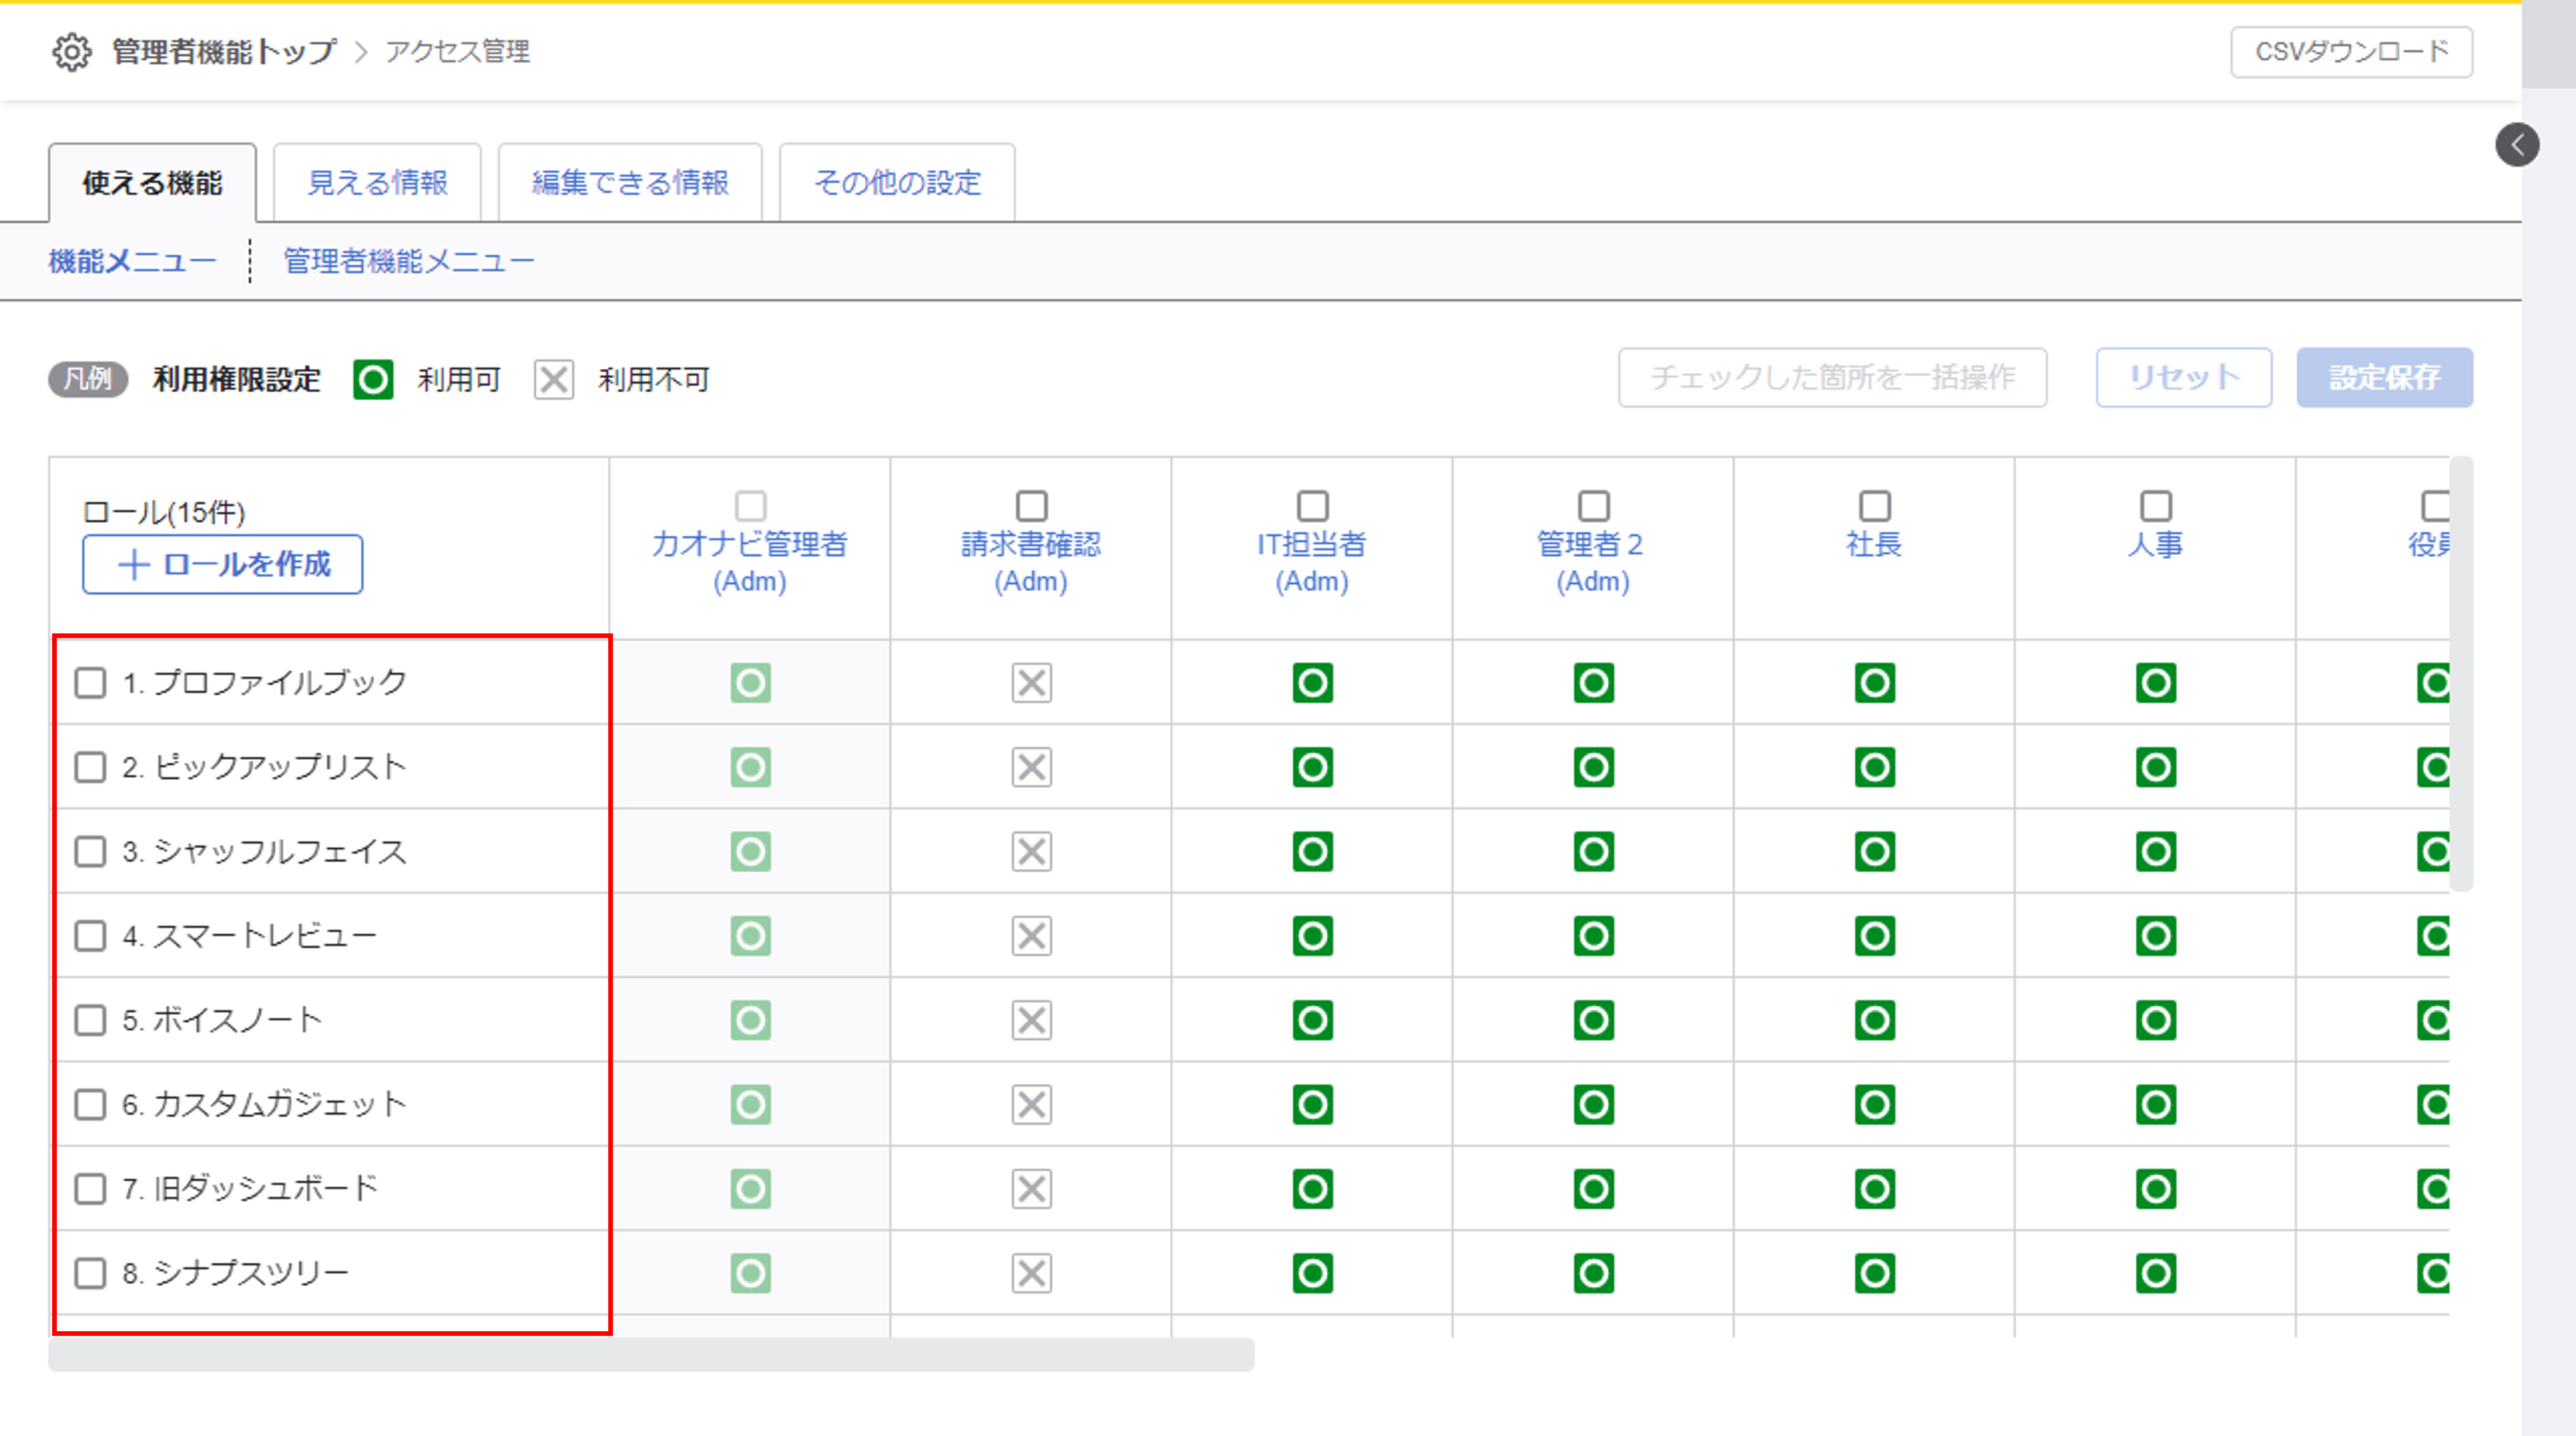Toggle IT担当者 permission for 旧ダッシュボード
The image size is (2576, 1436).
pyautogui.click(x=1312, y=1189)
